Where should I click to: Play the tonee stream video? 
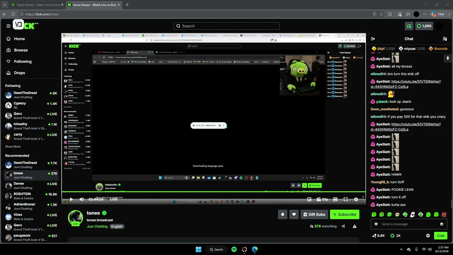click(x=71, y=199)
